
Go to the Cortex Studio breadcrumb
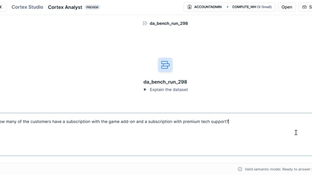pos(27,7)
